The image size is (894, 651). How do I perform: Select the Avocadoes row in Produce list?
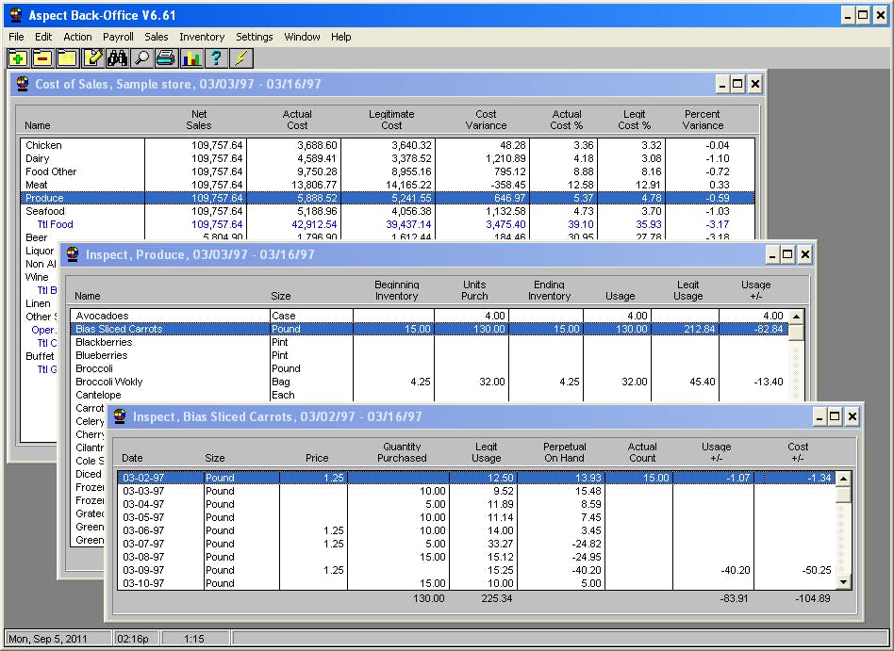tap(102, 316)
